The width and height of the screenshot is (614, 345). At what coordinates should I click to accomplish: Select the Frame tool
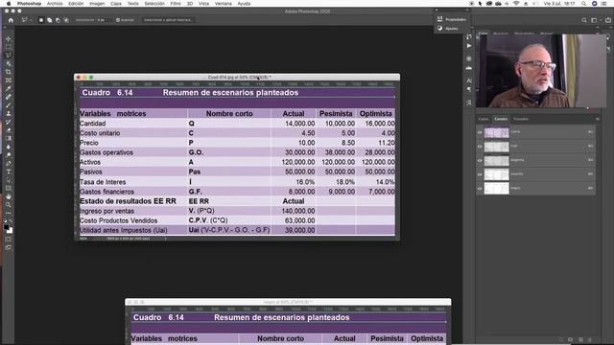coord(9,80)
